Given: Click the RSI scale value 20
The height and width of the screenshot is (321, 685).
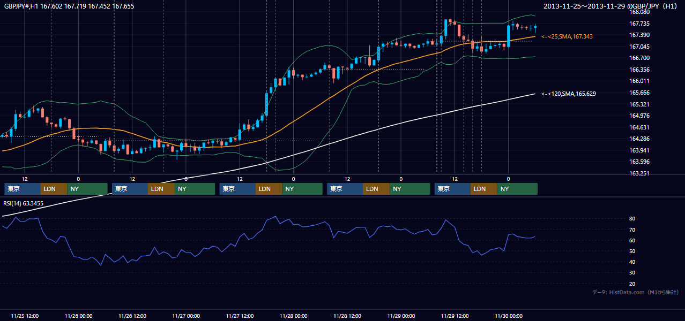Looking at the screenshot, I should [x=632, y=284].
